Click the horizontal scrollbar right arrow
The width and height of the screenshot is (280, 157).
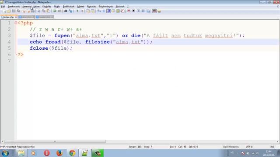pyautogui.click(x=277, y=141)
